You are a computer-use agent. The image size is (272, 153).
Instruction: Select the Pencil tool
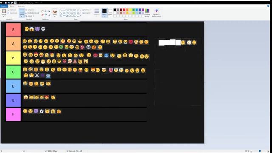42,11
